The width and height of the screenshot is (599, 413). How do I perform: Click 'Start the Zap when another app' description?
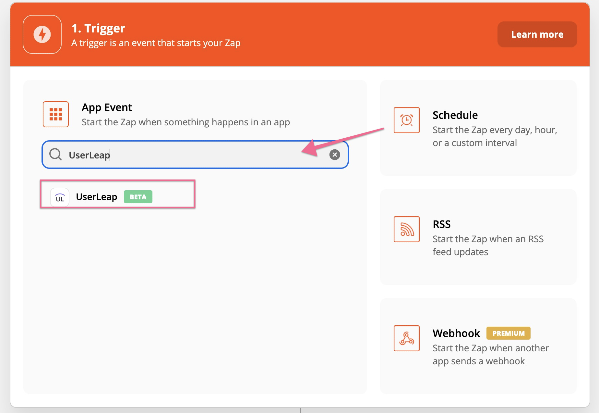491,355
